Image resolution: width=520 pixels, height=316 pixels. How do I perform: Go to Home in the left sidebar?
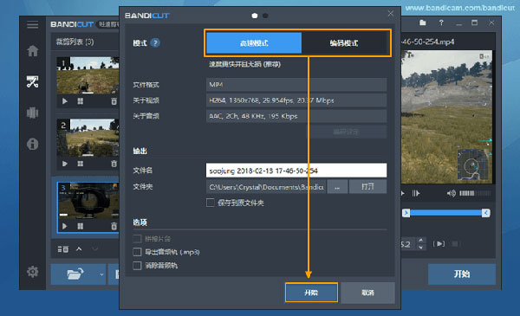point(33,51)
